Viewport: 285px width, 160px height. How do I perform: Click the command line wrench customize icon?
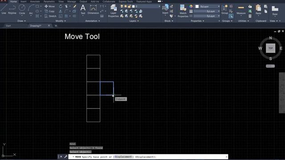[x=66, y=156]
